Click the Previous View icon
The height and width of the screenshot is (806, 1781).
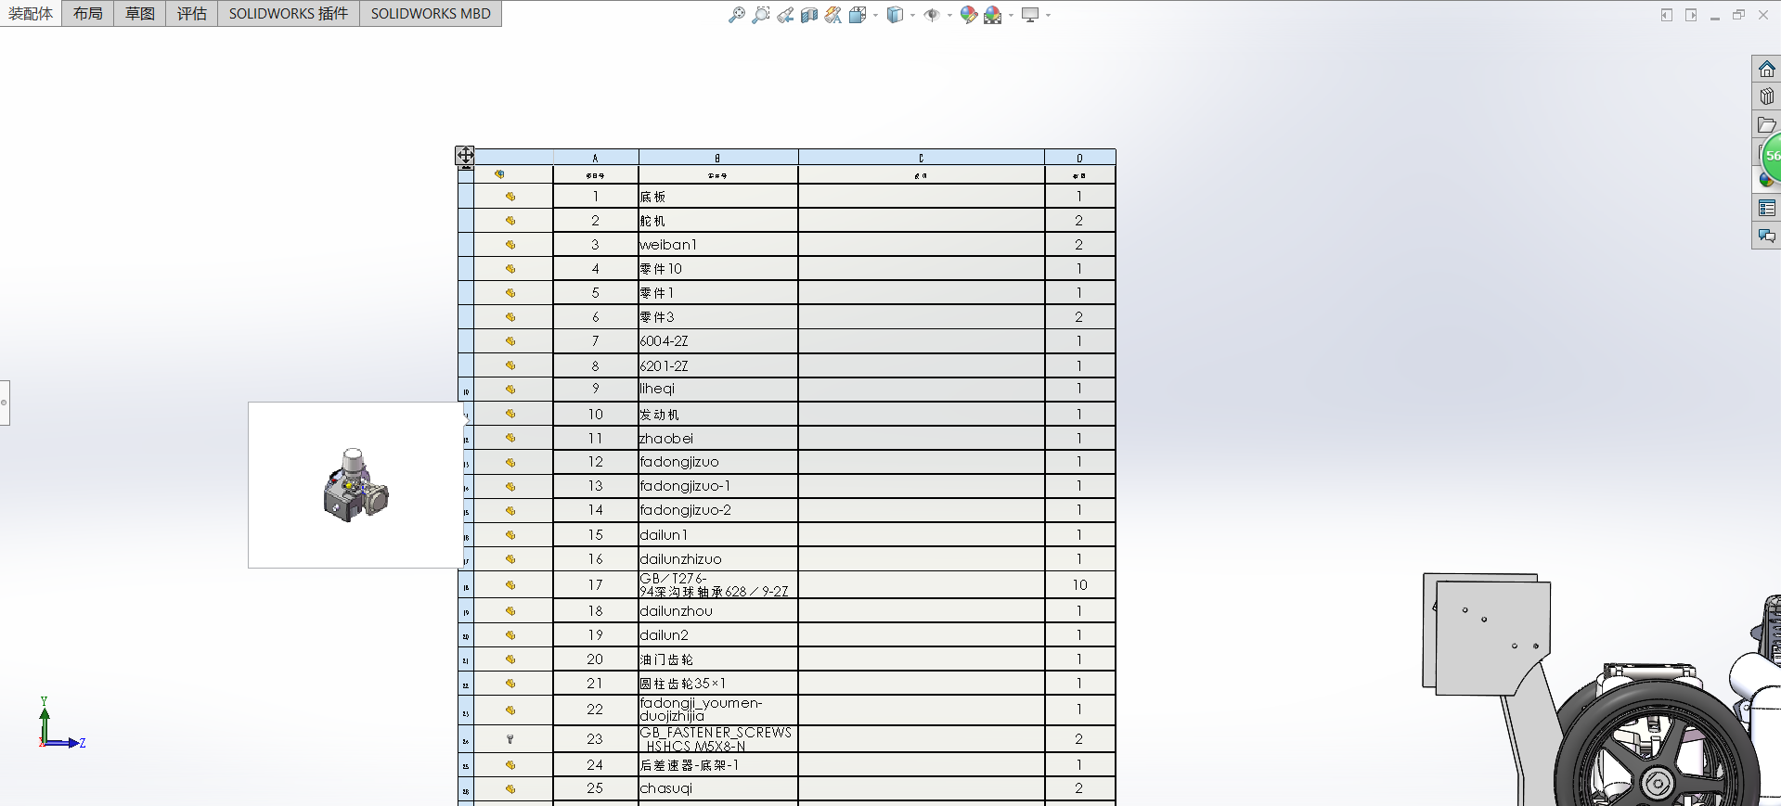(x=785, y=15)
